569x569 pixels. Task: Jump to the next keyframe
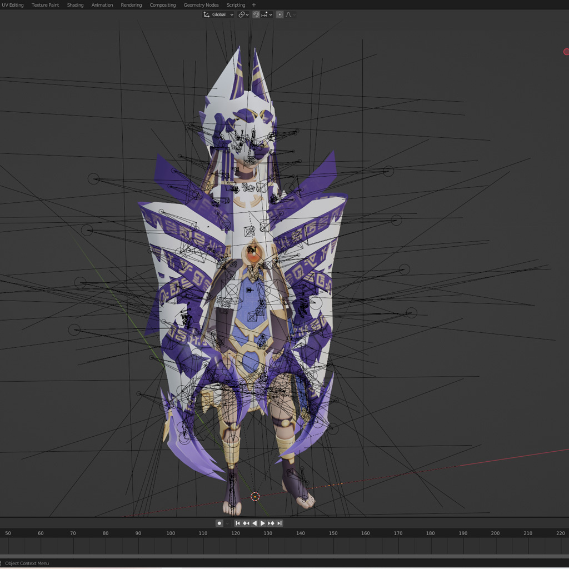pyautogui.click(x=271, y=523)
